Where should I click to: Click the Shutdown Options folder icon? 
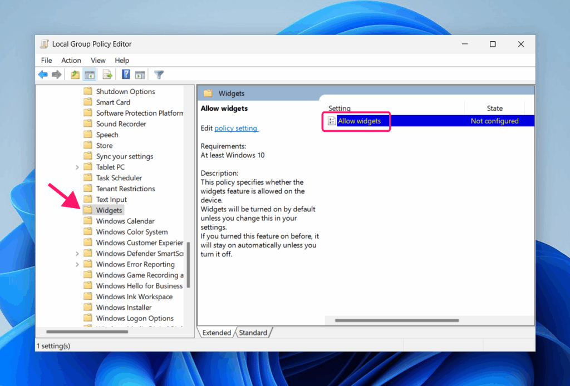coord(87,91)
